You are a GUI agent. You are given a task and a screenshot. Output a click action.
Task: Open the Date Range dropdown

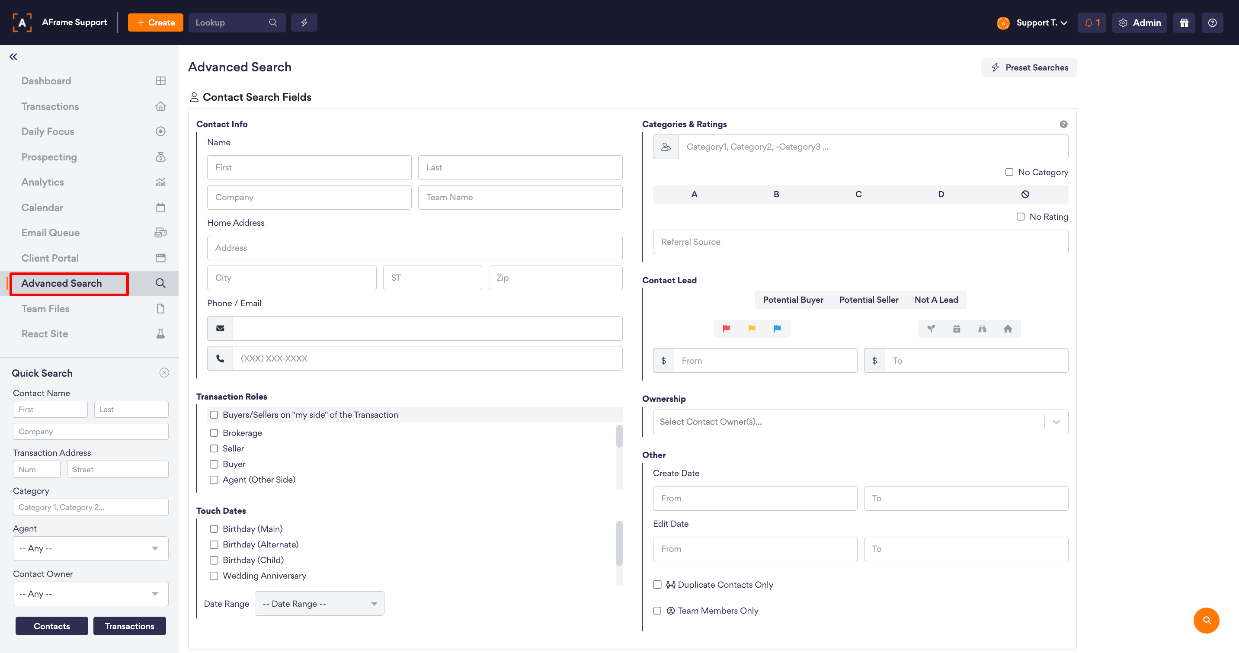pos(319,603)
